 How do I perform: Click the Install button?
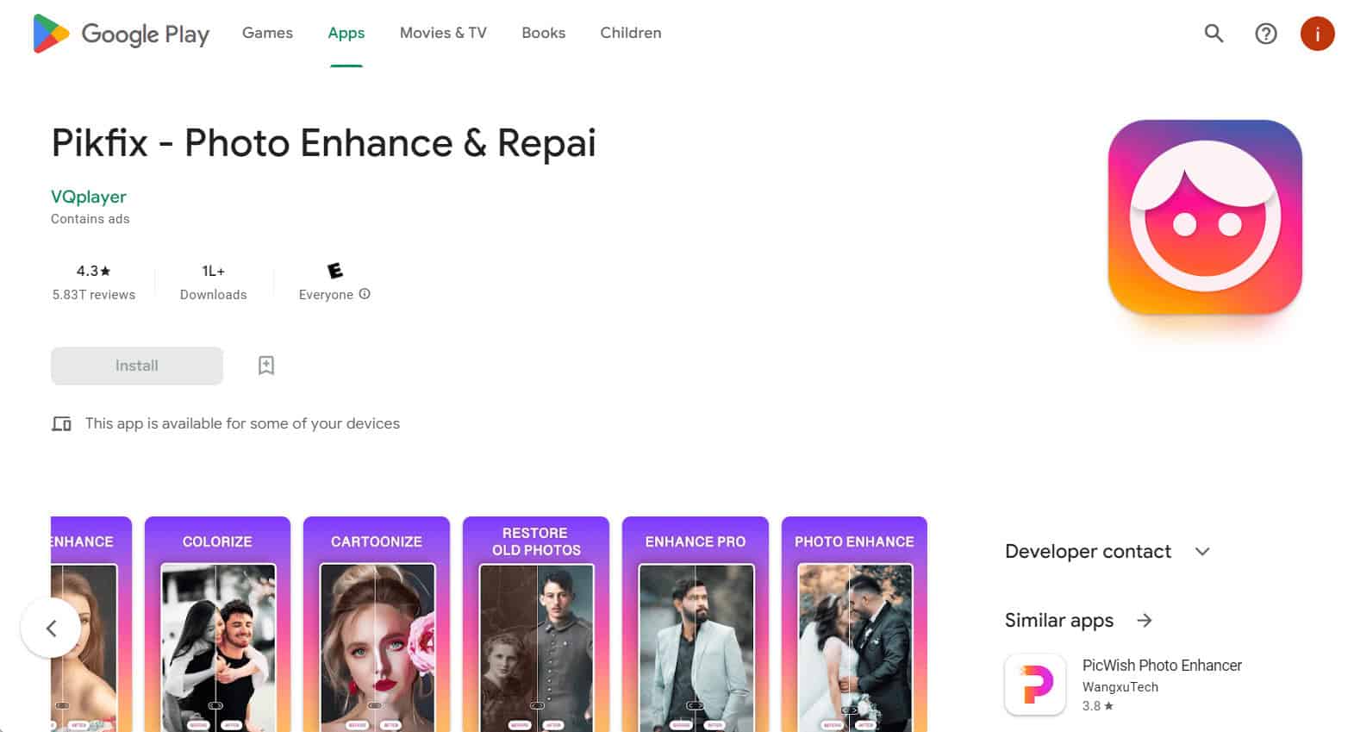coord(137,366)
